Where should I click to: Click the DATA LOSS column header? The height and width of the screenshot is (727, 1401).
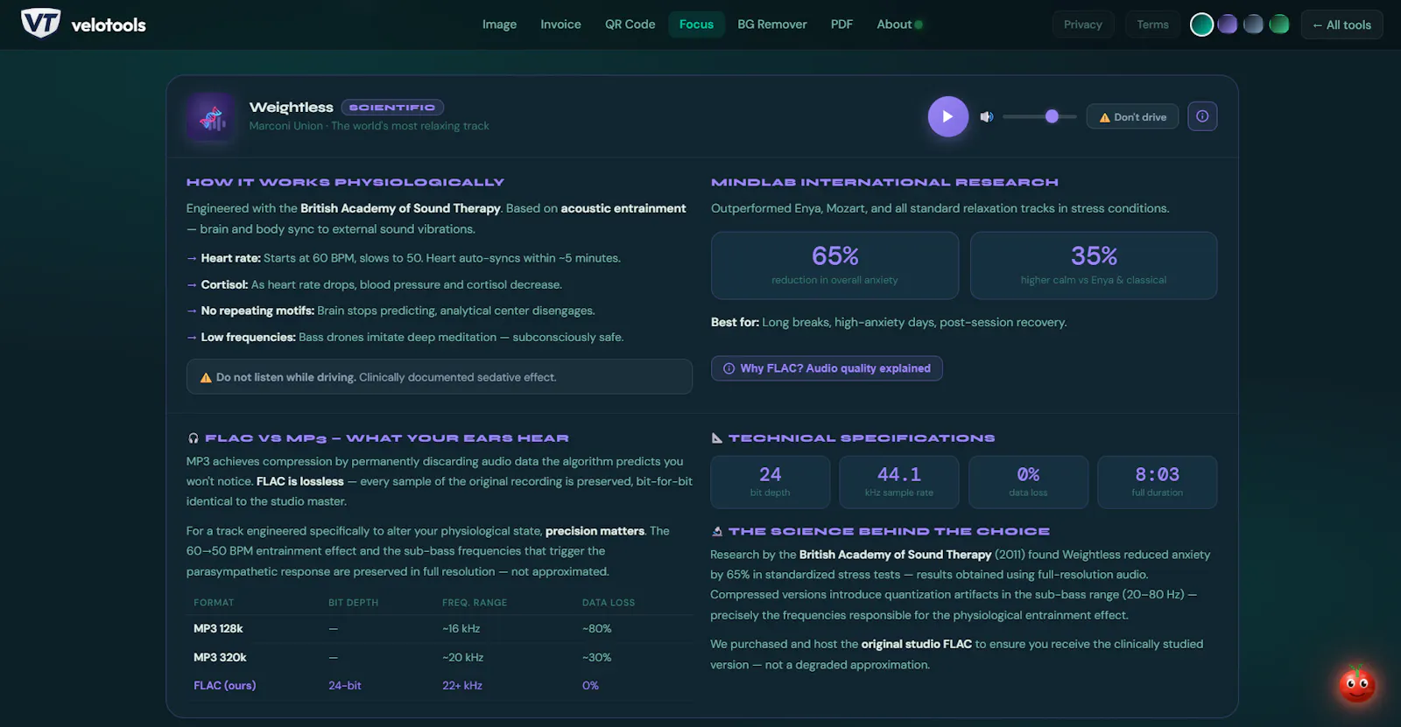[609, 603]
